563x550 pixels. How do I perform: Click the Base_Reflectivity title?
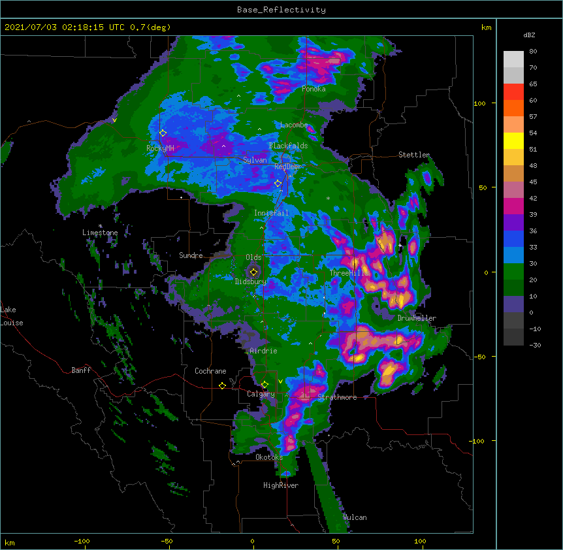click(281, 10)
